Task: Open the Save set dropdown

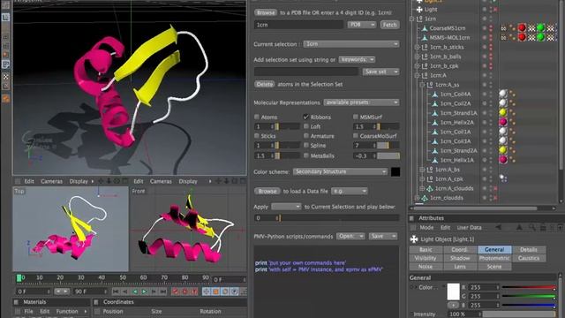Action: pos(380,72)
